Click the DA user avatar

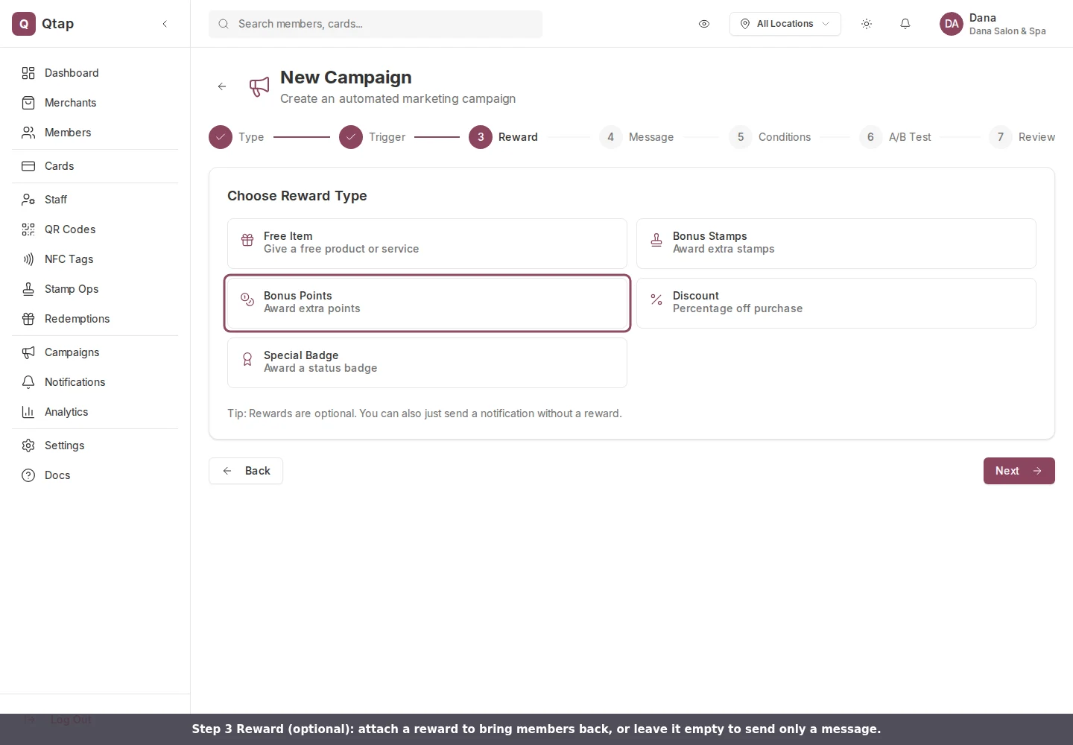(952, 24)
